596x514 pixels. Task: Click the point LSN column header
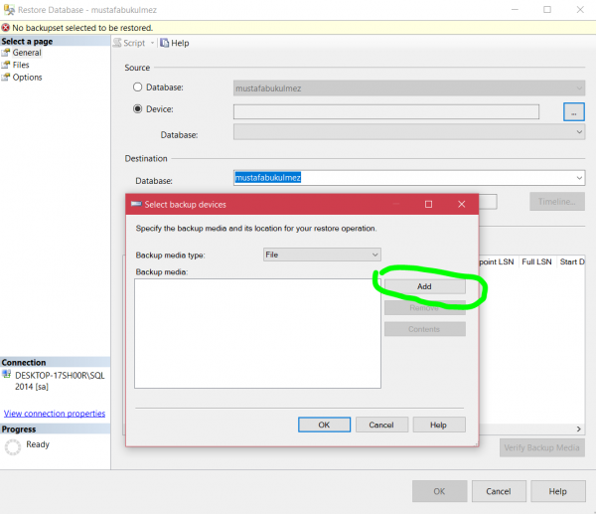(x=497, y=261)
